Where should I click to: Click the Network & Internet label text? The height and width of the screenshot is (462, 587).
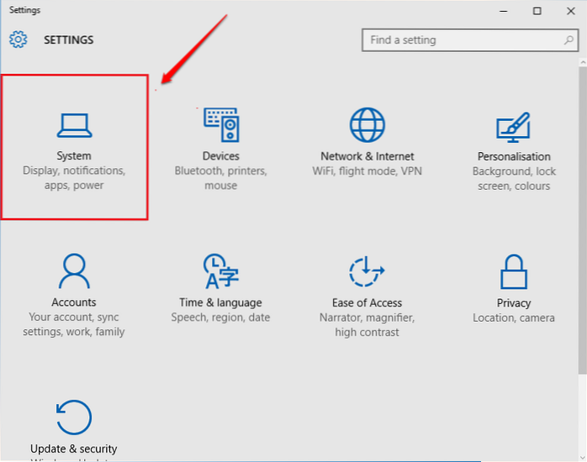pos(367,156)
